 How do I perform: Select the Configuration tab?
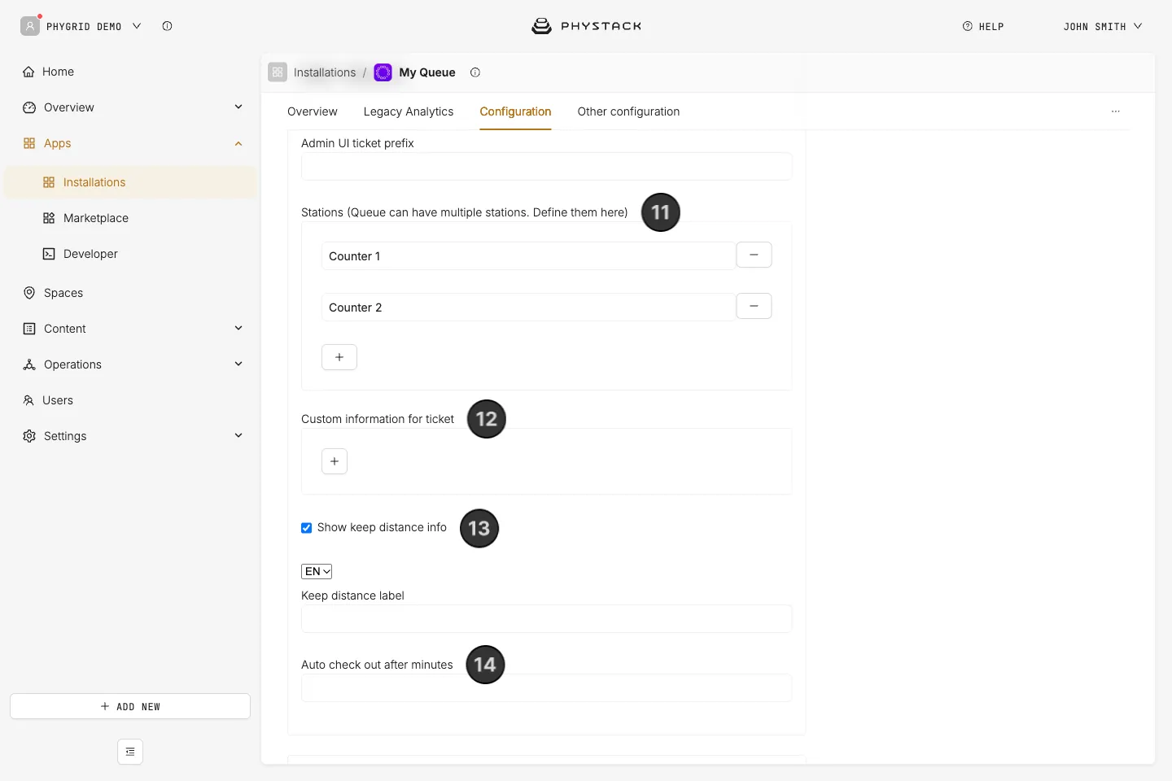click(515, 111)
